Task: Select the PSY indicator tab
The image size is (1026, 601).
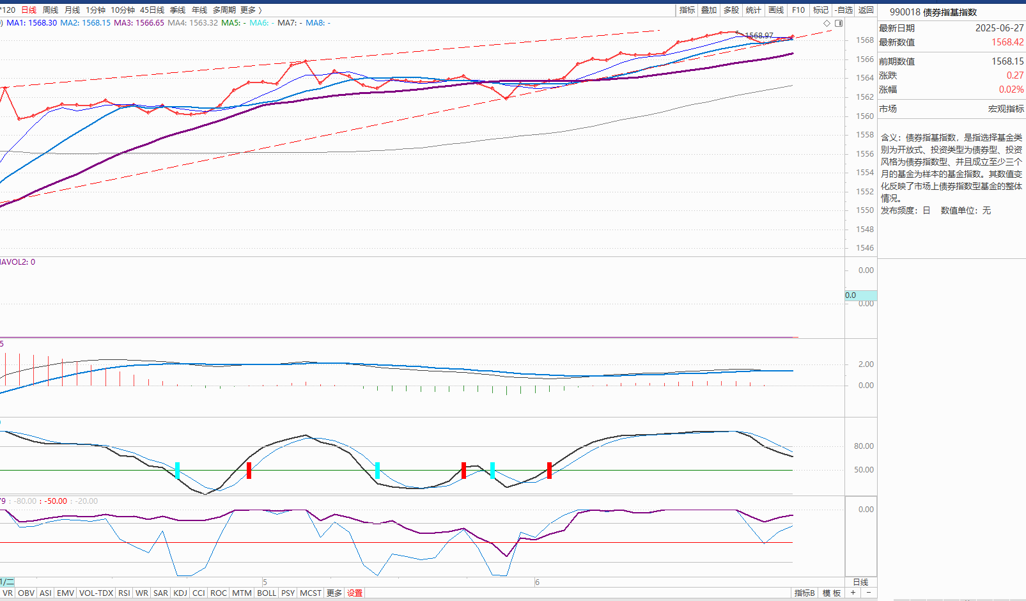Action: point(288,593)
